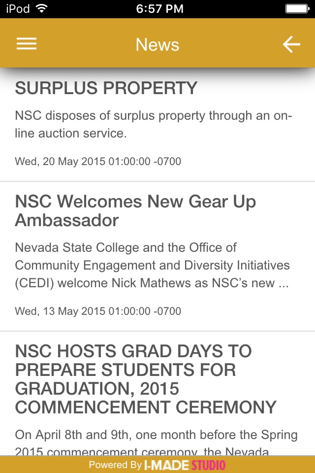Tap the 6:57 PM clock
The image size is (315, 473).
(x=159, y=8)
